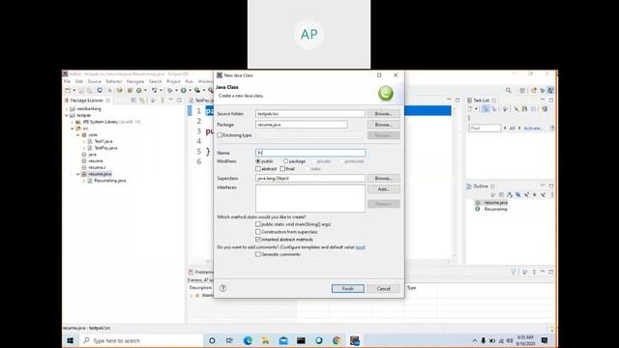This screenshot has height=348, width=619.
Task: Select the public modifier radio button
Action: (258, 161)
